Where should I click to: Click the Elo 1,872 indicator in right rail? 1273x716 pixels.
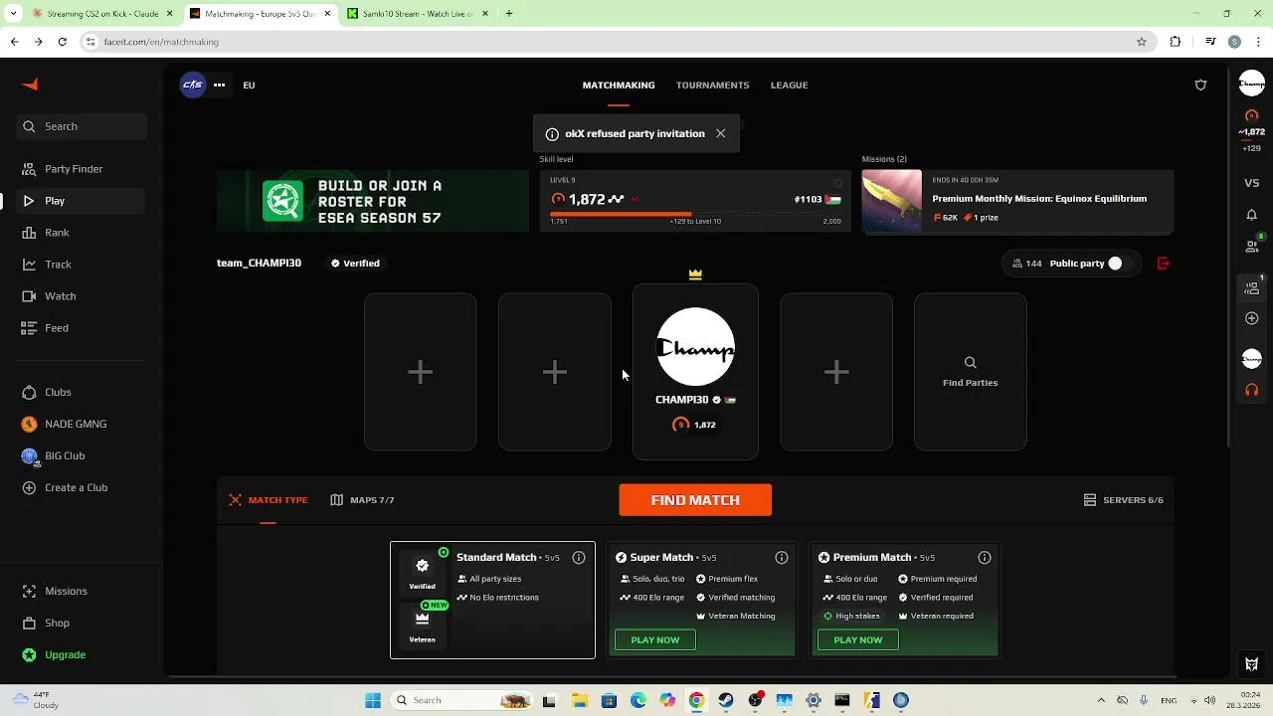tap(1252, 131)
